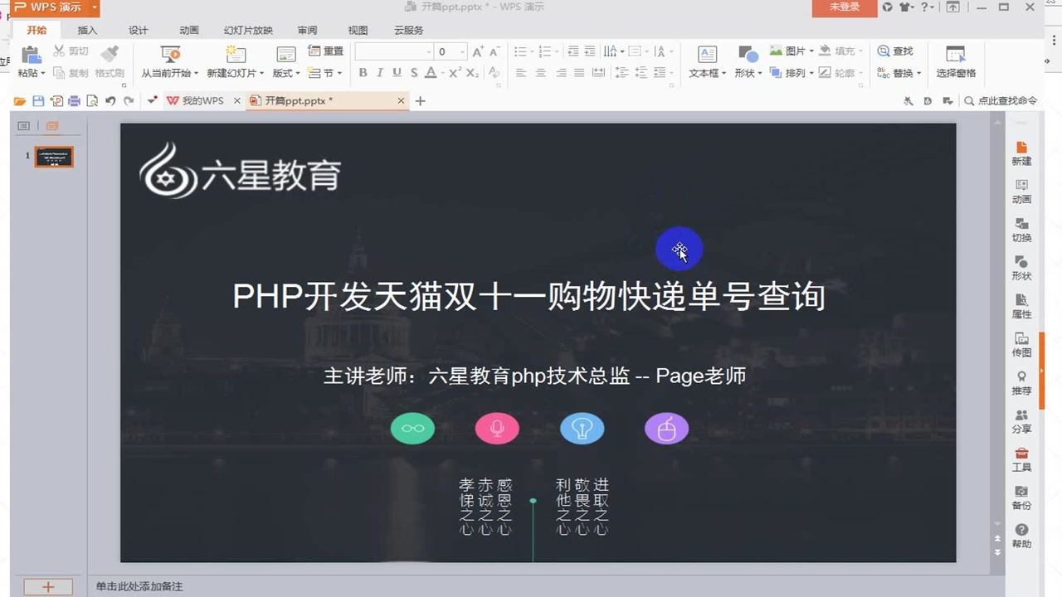
Task: Click the Increase font size icon
Action: 478,51
